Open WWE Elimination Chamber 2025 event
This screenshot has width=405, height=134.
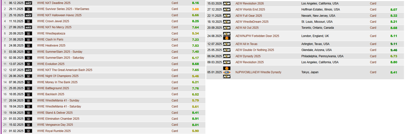(x=58, y=119)
